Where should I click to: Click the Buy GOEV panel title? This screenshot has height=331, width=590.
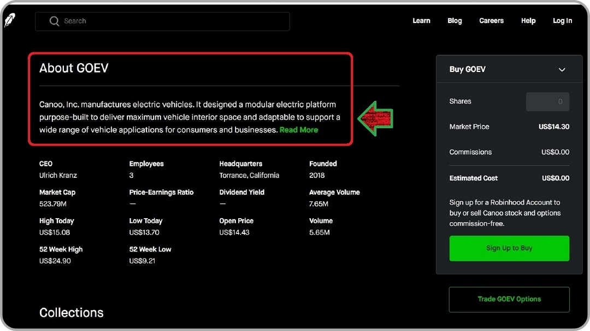tap(467, 69)
